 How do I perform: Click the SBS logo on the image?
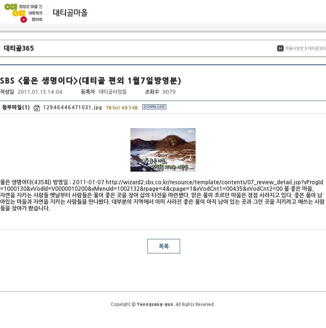pyautogui.click(x=191, y=131)
